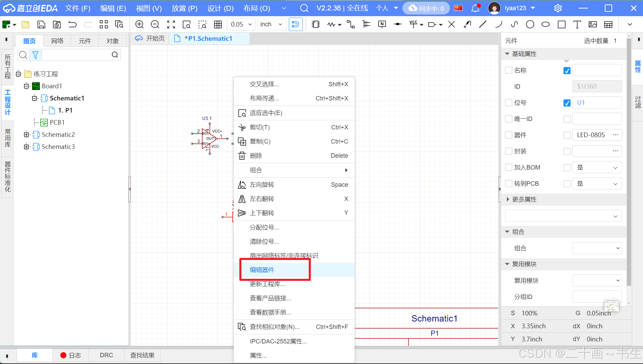Select the no-connect X marker tool

coord(452,24)
